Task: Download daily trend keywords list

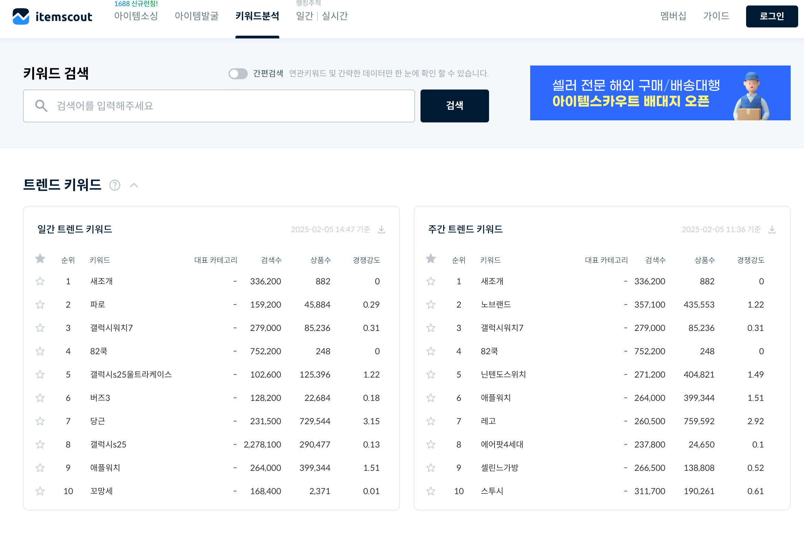Action: 381,229
